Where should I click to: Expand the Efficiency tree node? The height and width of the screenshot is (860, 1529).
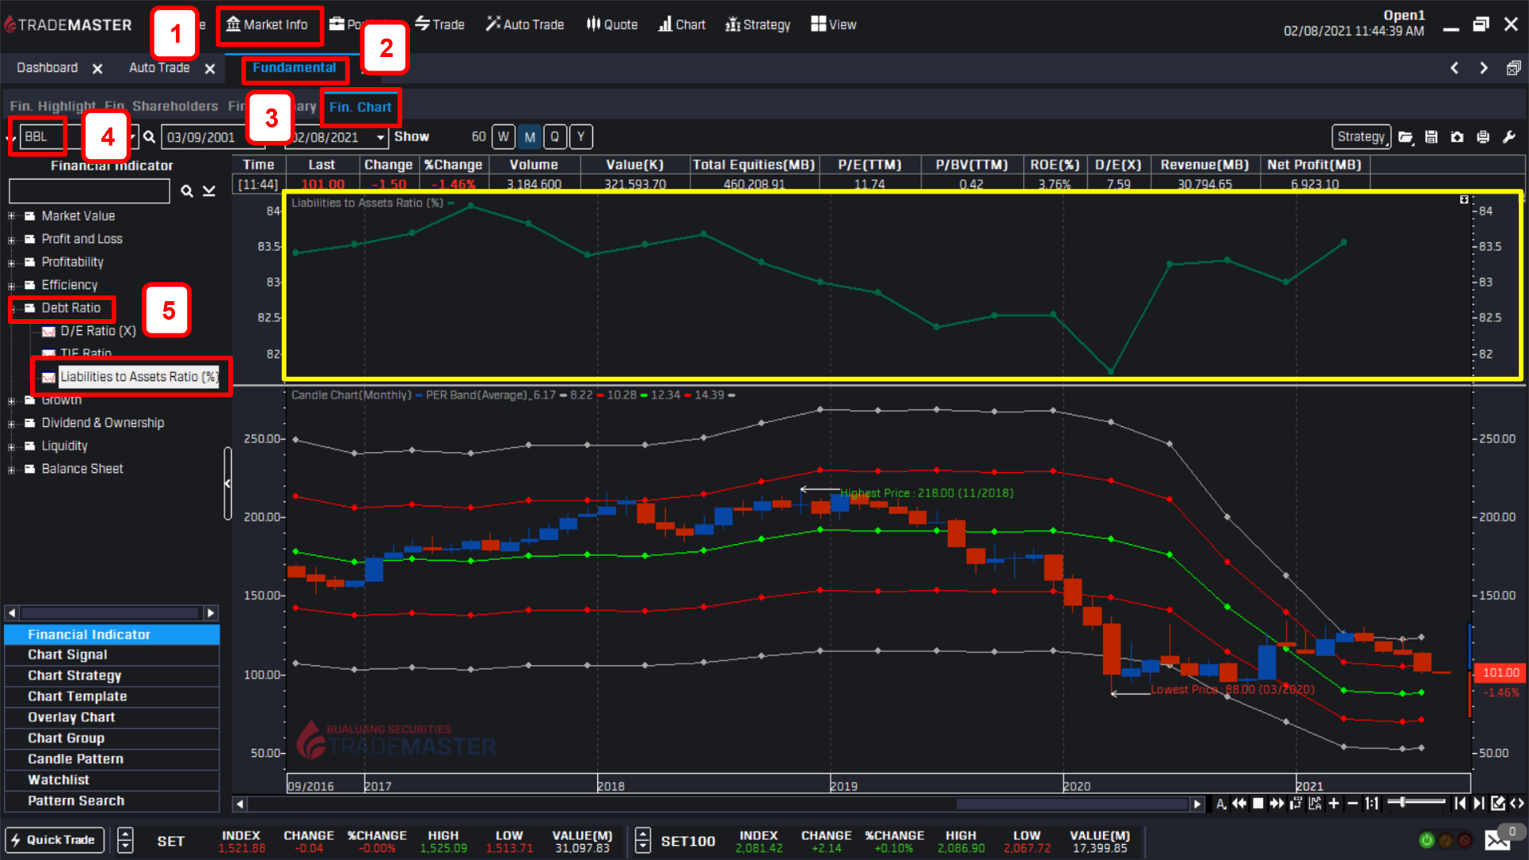pos(12,285)
